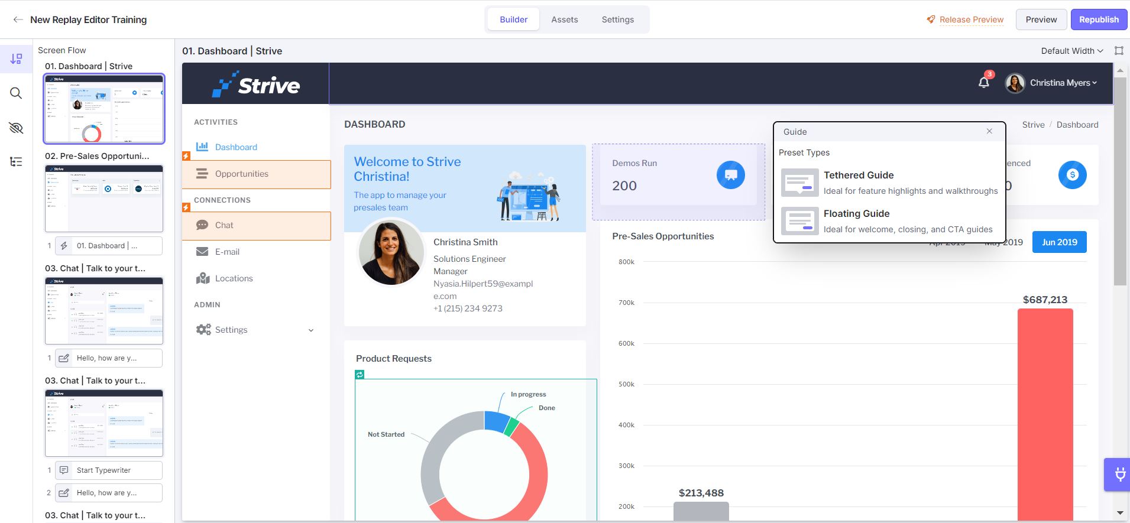Click the grey $213,488 bar in the chart
The image size is (1130, 523).
point(701,511)
